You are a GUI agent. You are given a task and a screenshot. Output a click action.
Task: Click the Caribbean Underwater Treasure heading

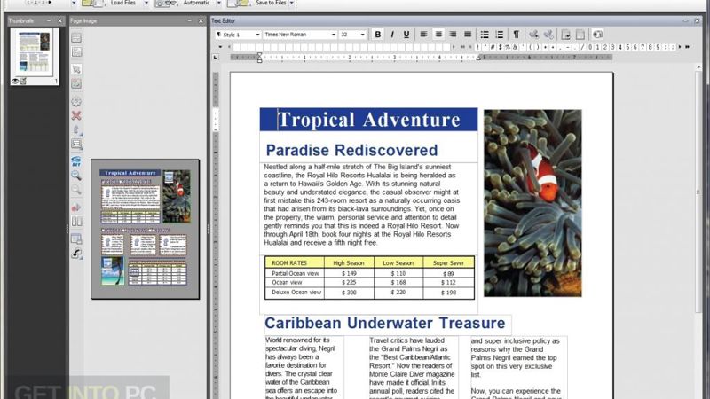point(385,323)
